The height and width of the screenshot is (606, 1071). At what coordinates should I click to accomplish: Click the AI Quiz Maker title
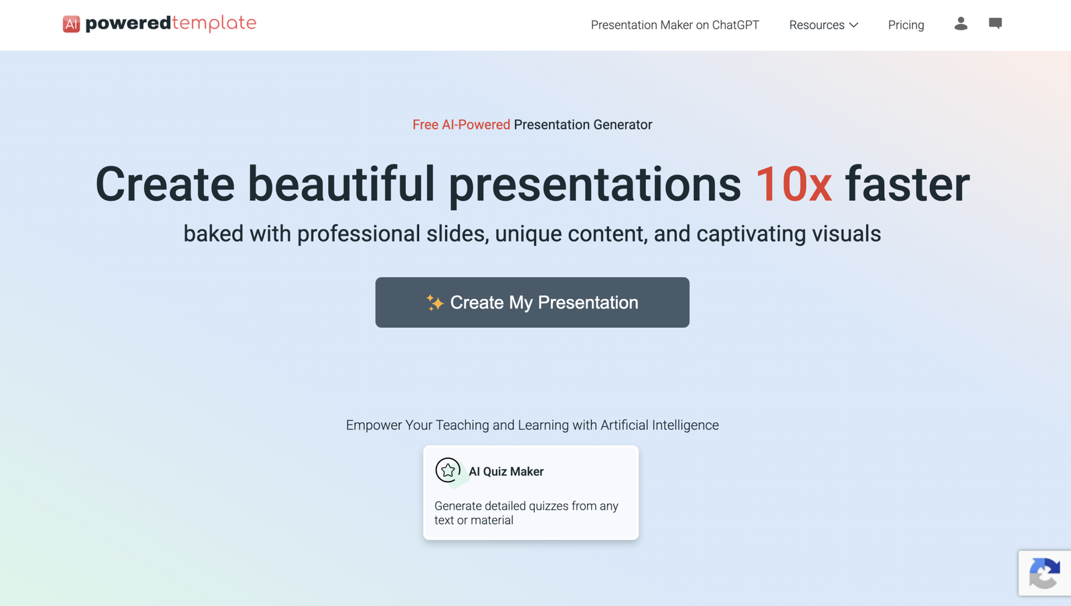pyautogui.click(x=506, y=472)
